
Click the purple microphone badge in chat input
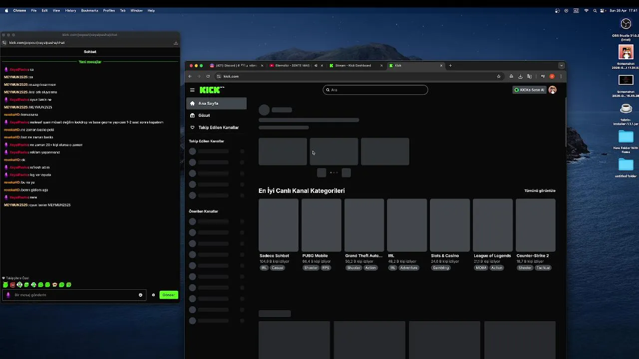[8, 295]
